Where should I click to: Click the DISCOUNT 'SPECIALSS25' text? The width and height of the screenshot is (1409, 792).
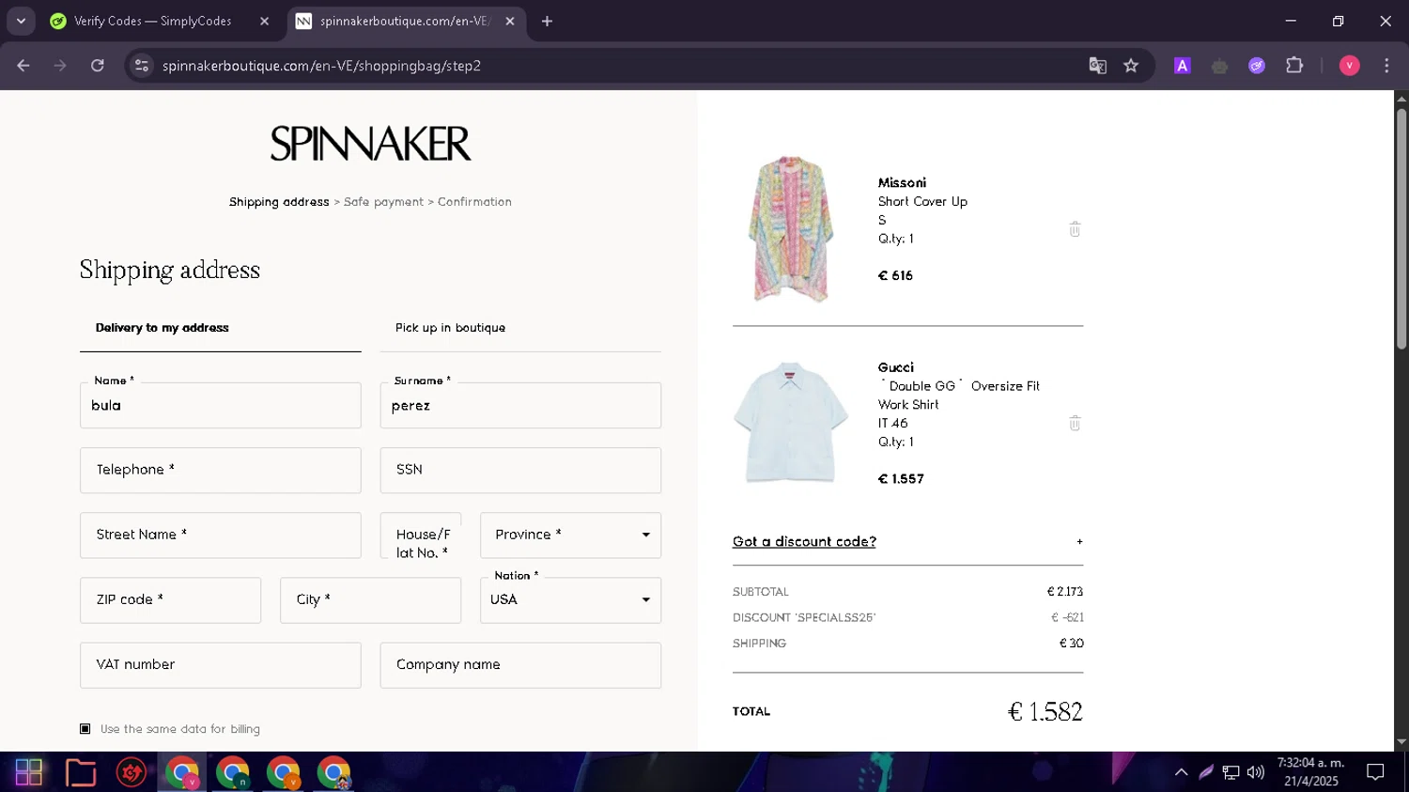804,618
